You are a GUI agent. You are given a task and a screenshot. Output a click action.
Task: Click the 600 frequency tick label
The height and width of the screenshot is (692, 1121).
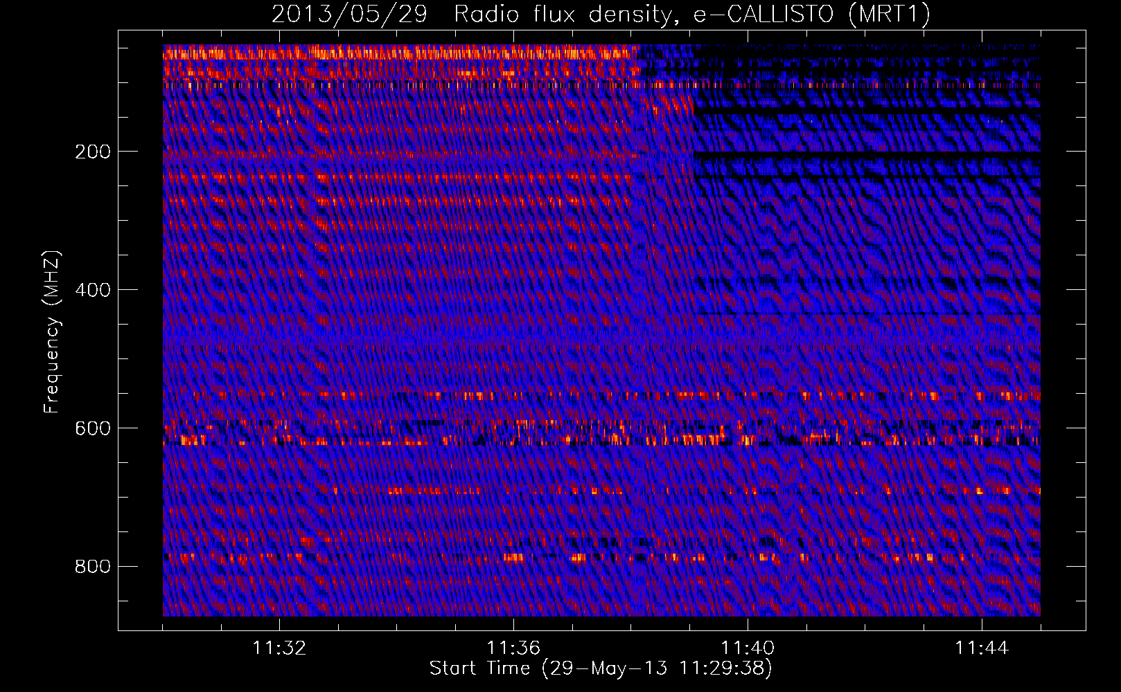tap(93, 428)
